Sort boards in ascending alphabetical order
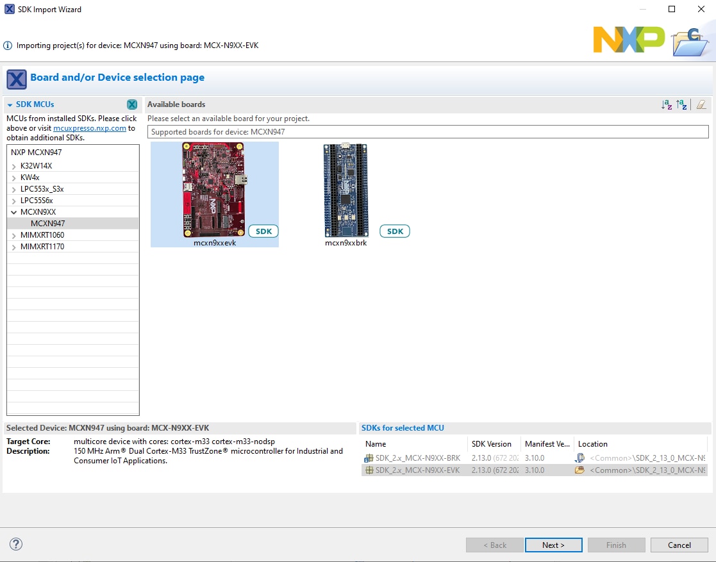The width and height of the screenshot is (716, 562). pyautogui.click(x=667, y=104)
